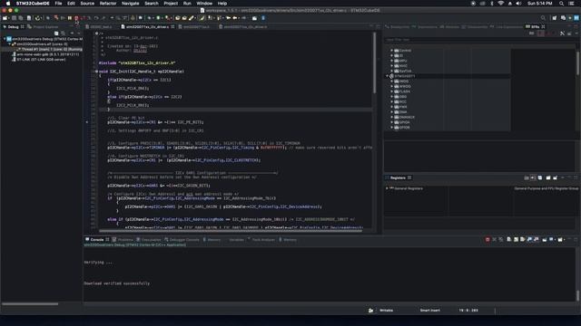
Task: Click the editor vertical scrollbar
Action: (375, 62)
